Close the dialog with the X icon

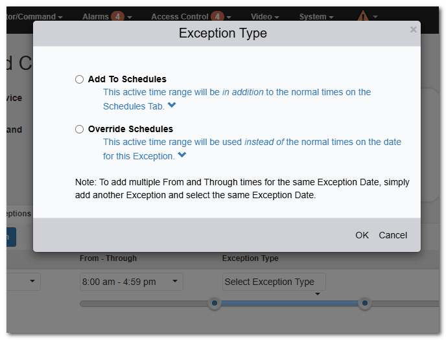(x=414, y=30)
